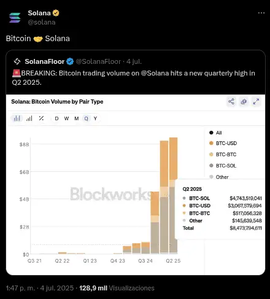Screen dimensions: 270x299
Task: Select the W weekly interval tab
Action: 66,118
